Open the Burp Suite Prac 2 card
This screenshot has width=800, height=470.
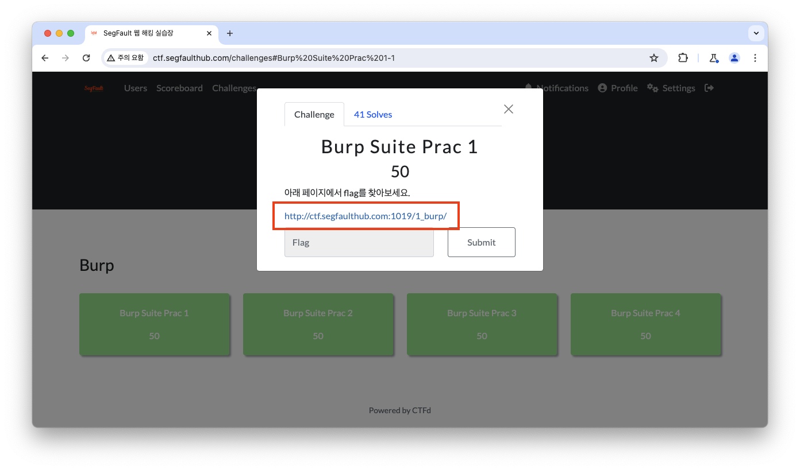[318, 324]
